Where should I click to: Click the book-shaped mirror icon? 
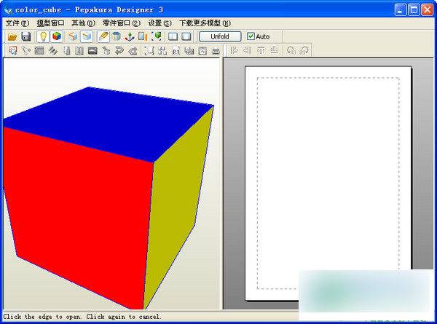pyautogui.click(x=79, y=51)
